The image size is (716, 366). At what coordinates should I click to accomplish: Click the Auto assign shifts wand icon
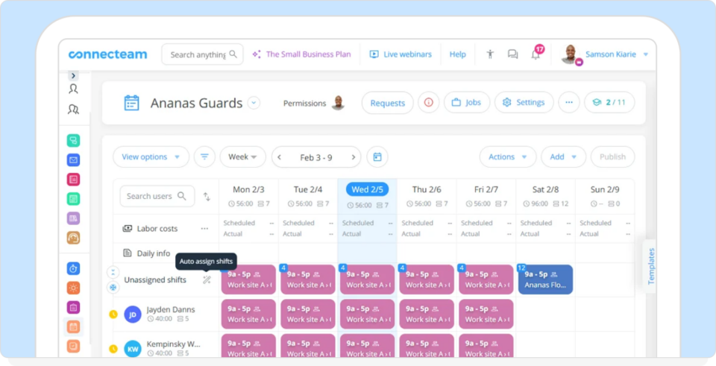point(207,280)
